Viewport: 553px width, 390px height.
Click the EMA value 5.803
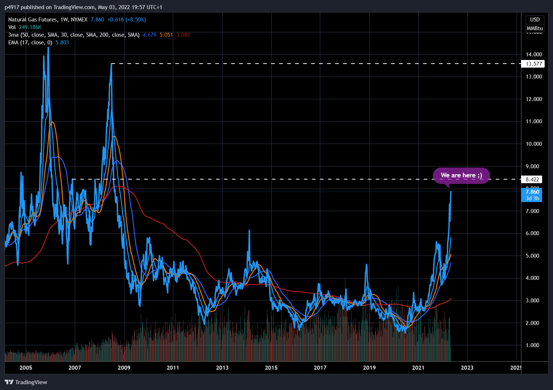(x=62, y=43)
